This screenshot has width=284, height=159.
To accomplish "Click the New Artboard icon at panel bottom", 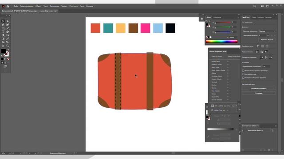I will tap(269, 150).
